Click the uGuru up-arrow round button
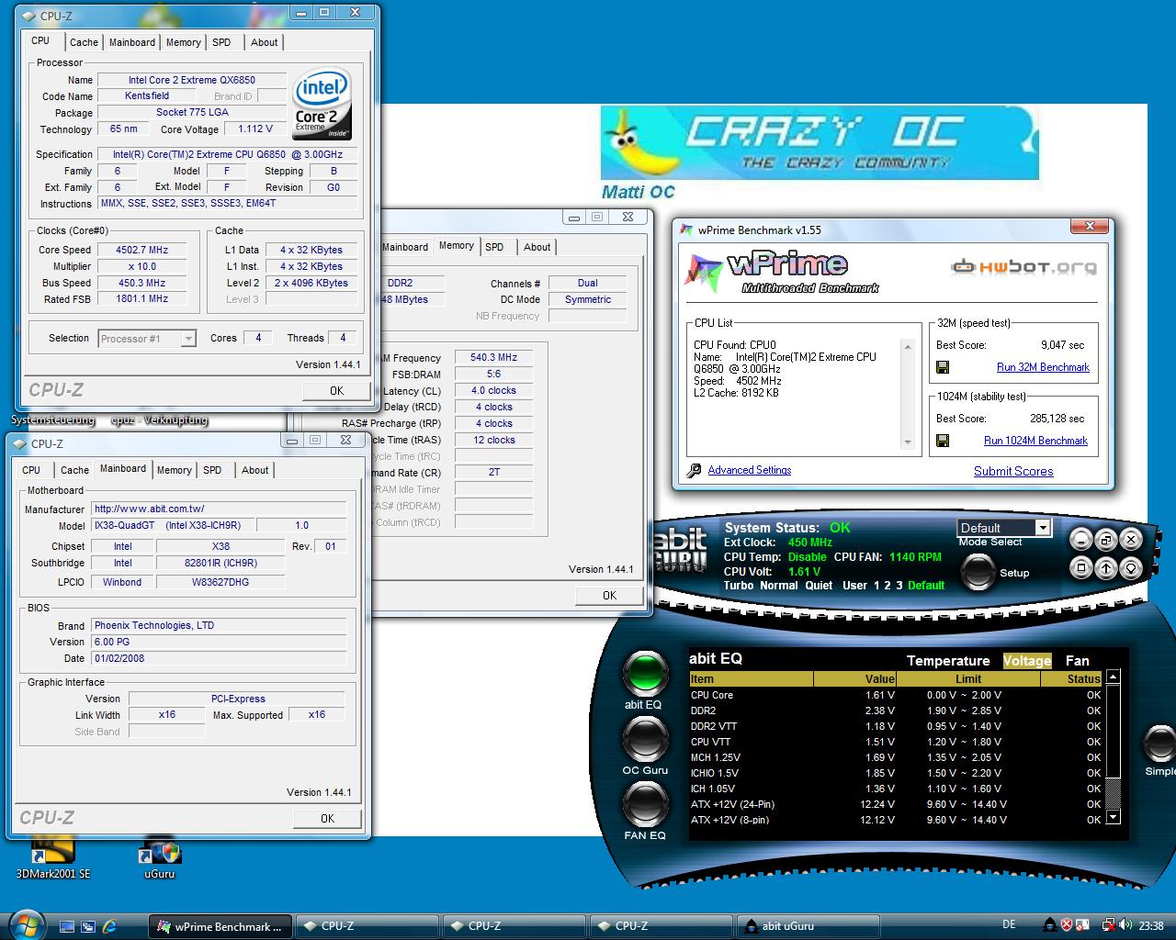Image resolution: width=1176 pixels, height=940 pixels. pos(1105,567)
